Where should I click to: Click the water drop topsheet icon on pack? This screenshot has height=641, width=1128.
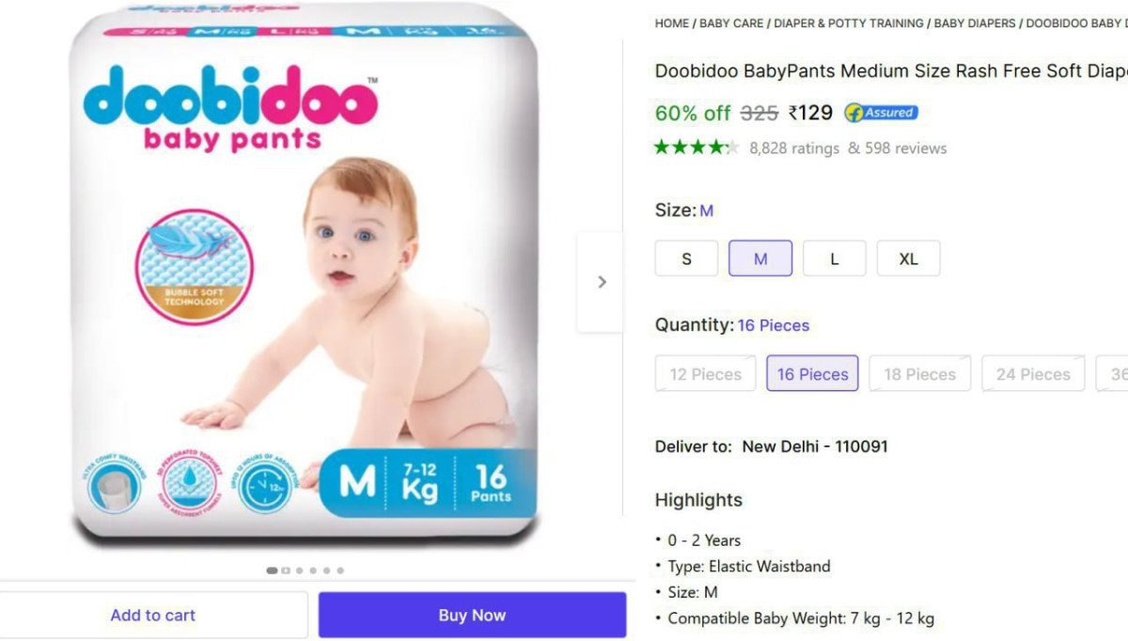click(191, 486)
